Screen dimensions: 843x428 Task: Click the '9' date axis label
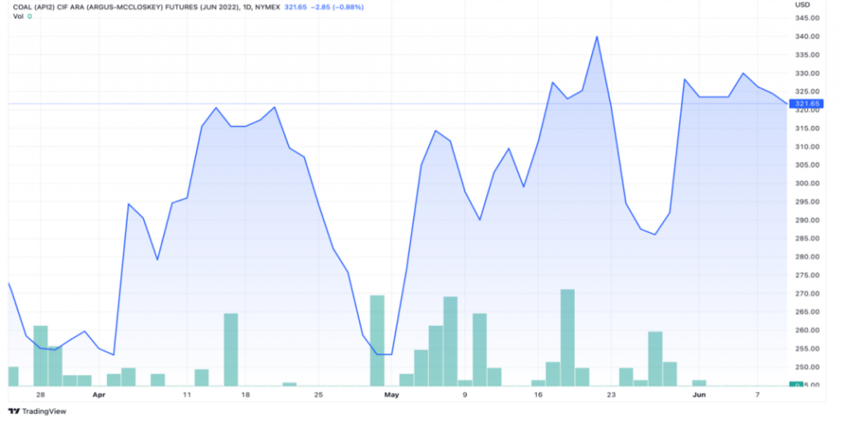pyautogui.click(x=464, y=395)
